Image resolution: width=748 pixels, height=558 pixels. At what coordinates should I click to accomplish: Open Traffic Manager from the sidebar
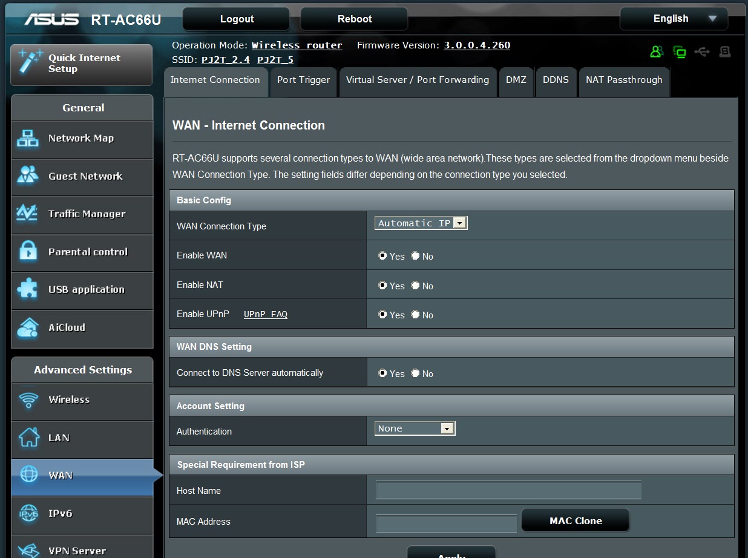[82, 214]
